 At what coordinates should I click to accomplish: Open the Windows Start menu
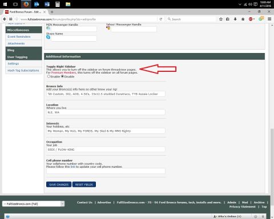pyautogui.click(x=5, y=4)
